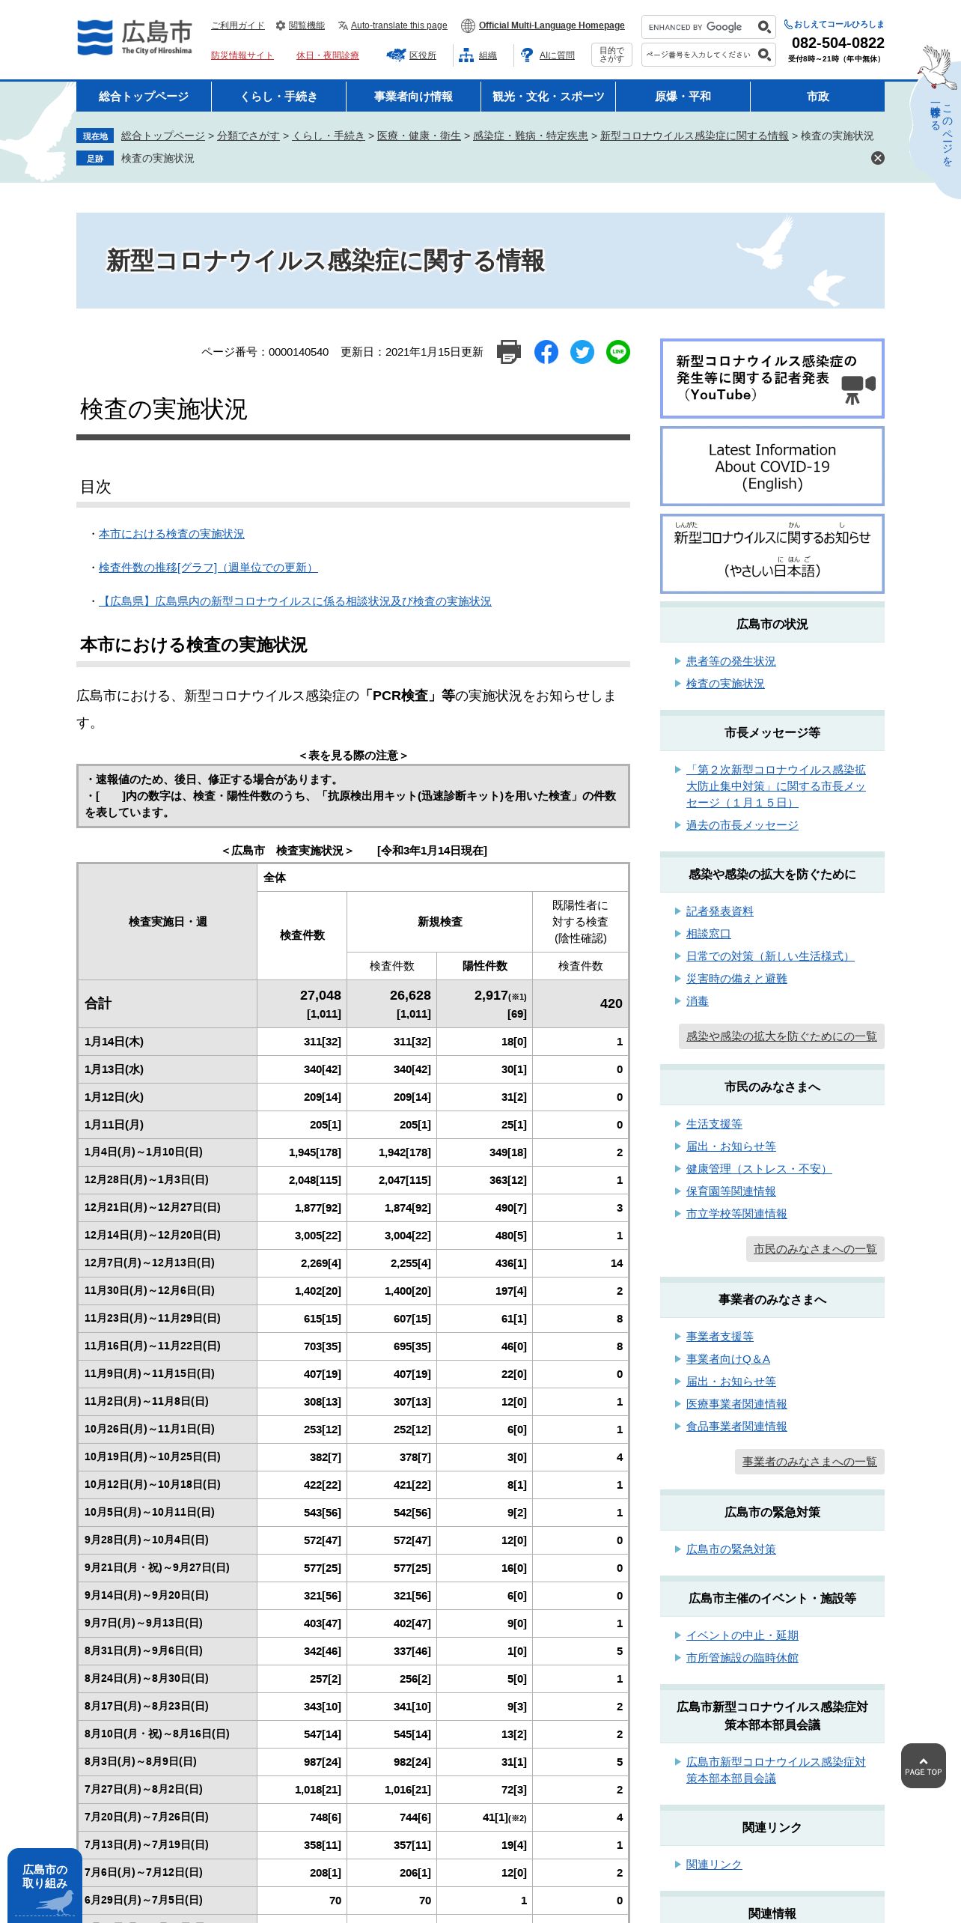961x1923 pixels.
Task: Open 組織 organization link
Action: (x=478, y=55)
